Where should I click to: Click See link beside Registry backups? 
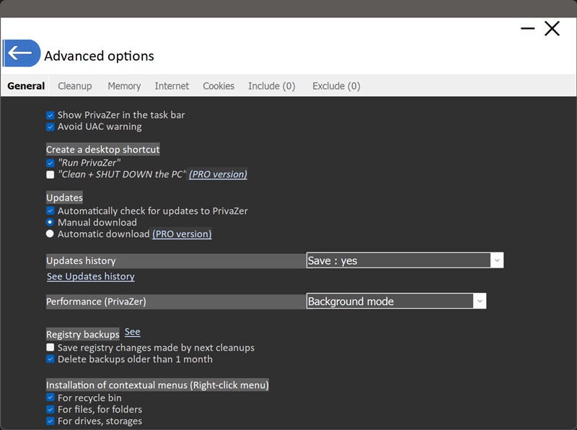click(133, 332)
